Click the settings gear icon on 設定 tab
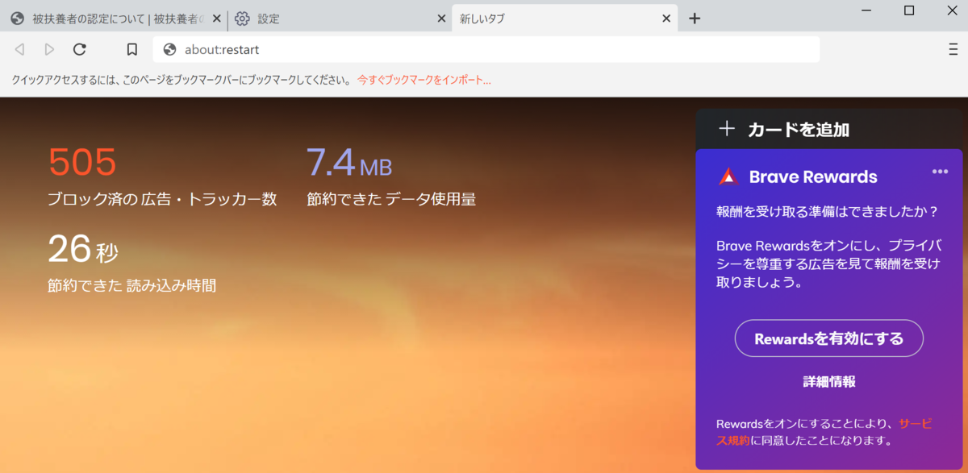The image size is (968, 473). 242,19
